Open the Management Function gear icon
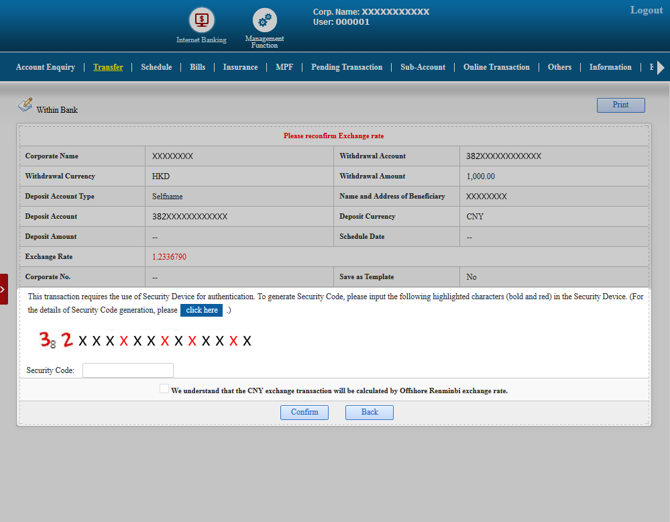 (x=264, y=20)
